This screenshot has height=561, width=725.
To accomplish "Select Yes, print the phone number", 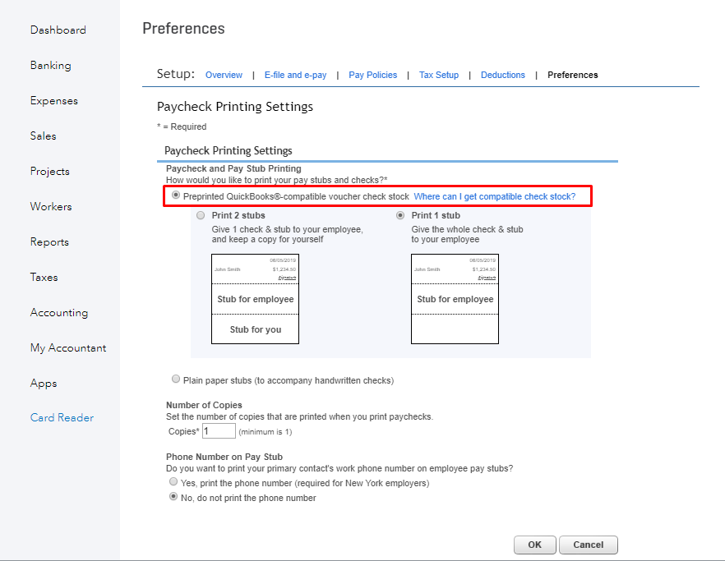I will coord(173,482).
